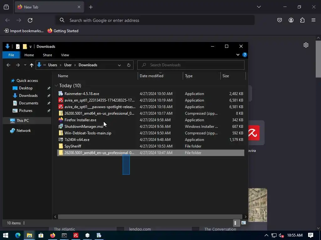Open a new Firefox tab with plus
Screen dimensions: 321x240
[91, 7]
